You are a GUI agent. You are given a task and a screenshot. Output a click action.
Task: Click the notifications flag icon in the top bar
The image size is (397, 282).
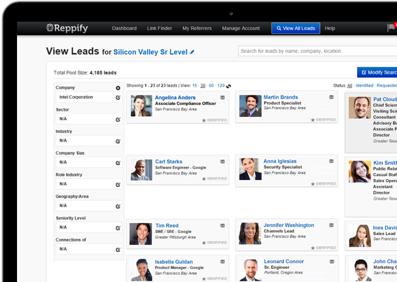coord(390,28)
